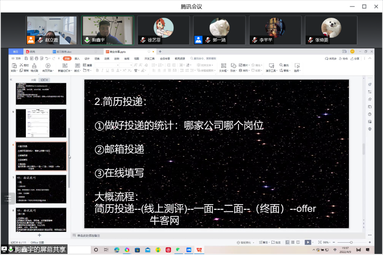Image resolution: width=383 pixels, height=255 pixels.
Task: Click the 新建幻灯片 new slide icon
Action: pos(64,65)
